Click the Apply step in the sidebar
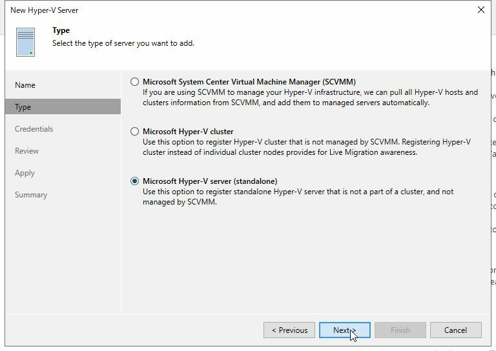 pyautogui.click(x=25, y=173)
